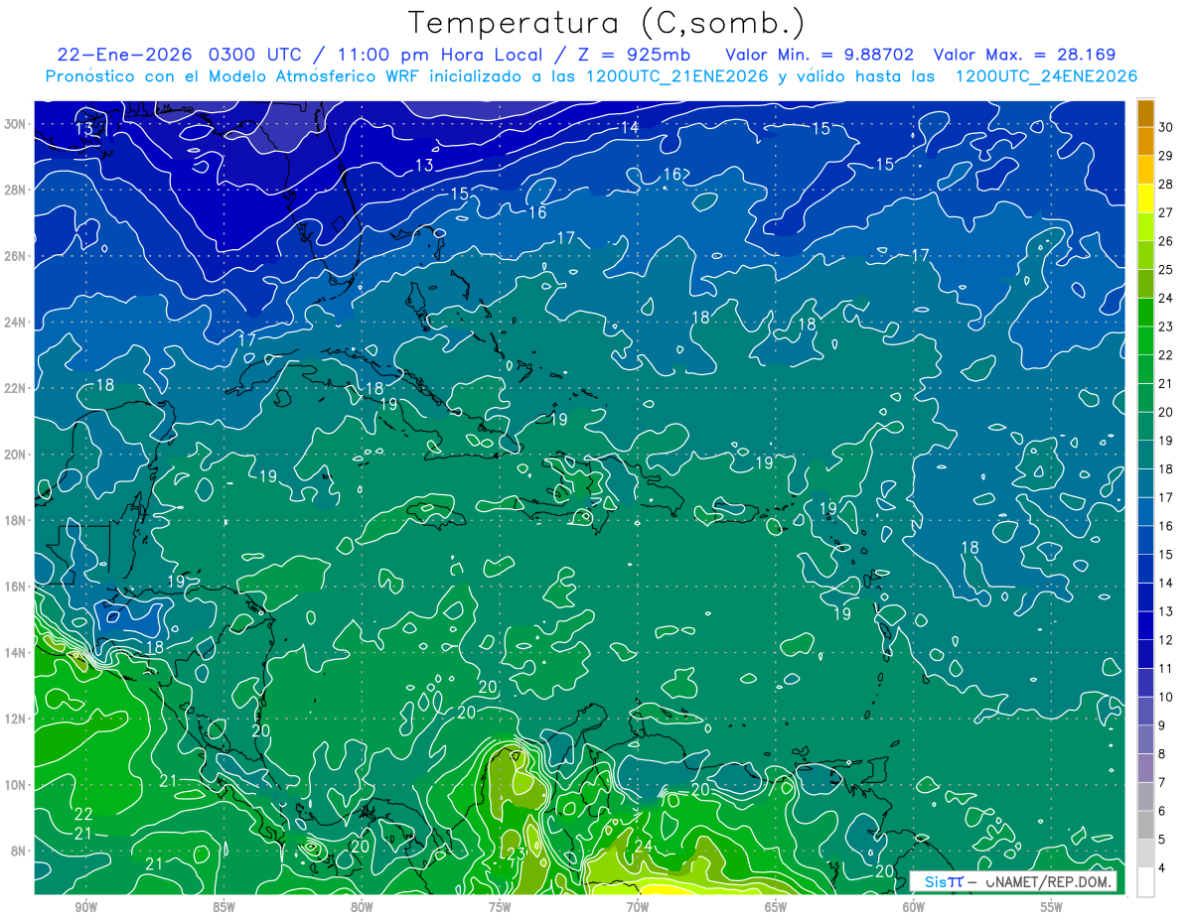Click the contour label 14 on the map
Image resolution: width=1192 pixels, height=920 pixels.
[630, 127]
